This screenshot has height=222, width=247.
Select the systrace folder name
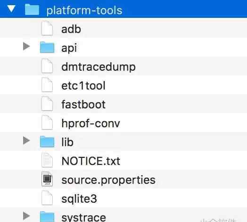pyautogui.click(x=83, y=218)
